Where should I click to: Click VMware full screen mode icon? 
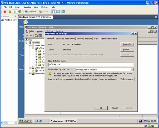point(58,12)
